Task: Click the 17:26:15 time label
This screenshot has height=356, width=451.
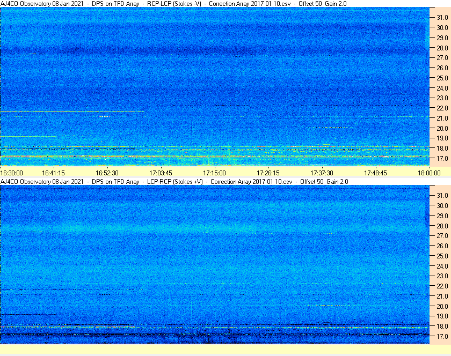Action: tap(268, 173)
